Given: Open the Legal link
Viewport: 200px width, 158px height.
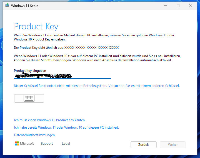Looking at the screenshot, I should 66,144.
